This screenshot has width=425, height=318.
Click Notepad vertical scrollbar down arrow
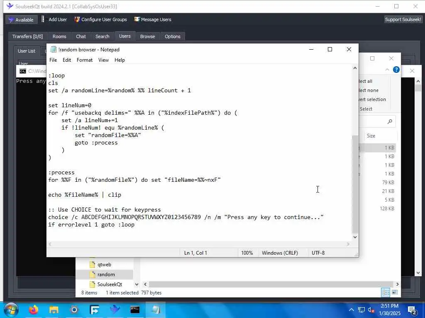(355, 237)
